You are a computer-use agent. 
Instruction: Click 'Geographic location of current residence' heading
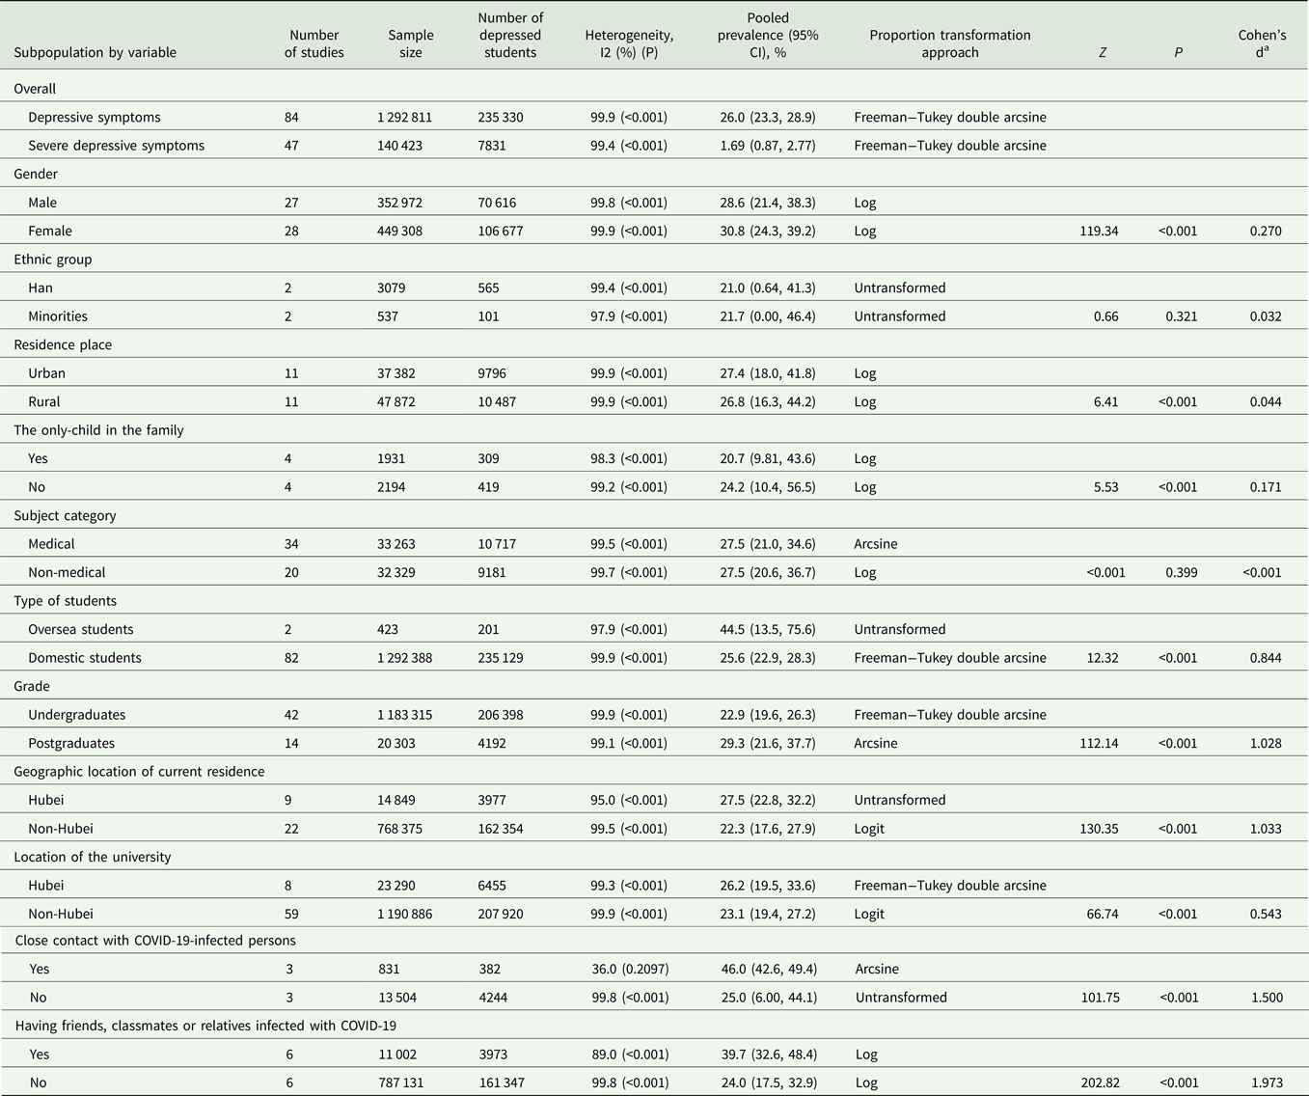pos(139,771)
